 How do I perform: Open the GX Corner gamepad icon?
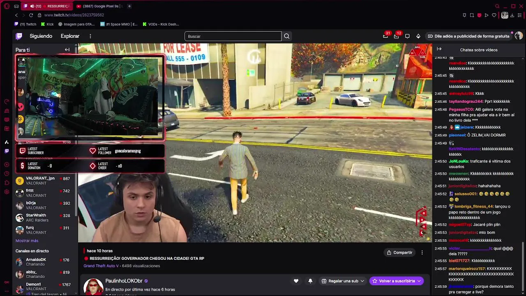(x=16, y=6)
